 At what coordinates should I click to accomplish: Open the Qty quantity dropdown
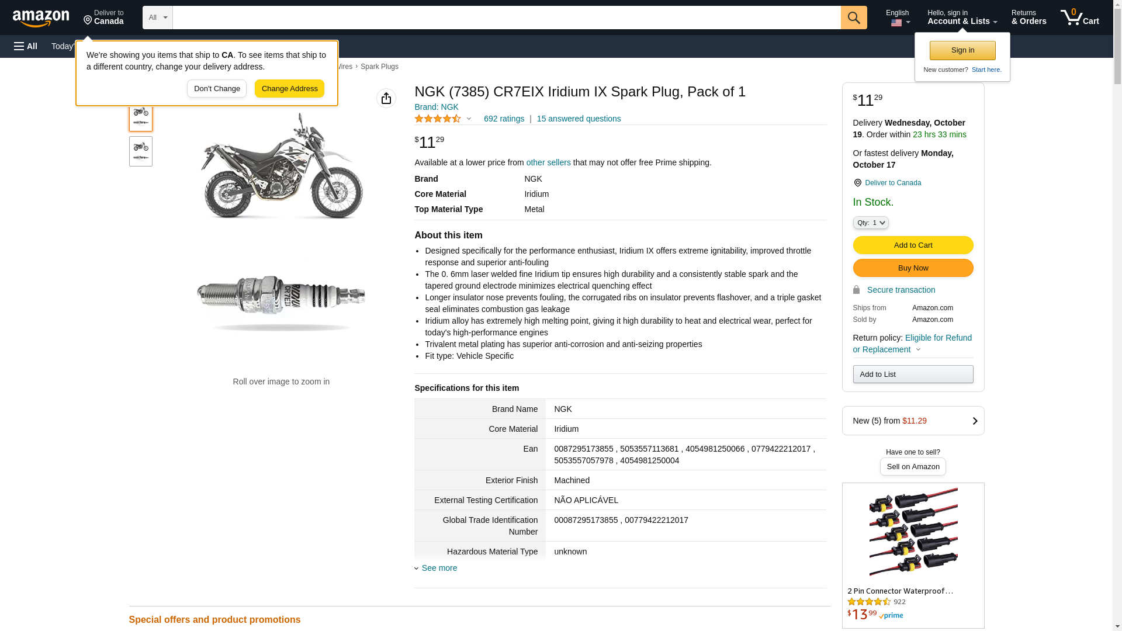click(x=871, y=223)
